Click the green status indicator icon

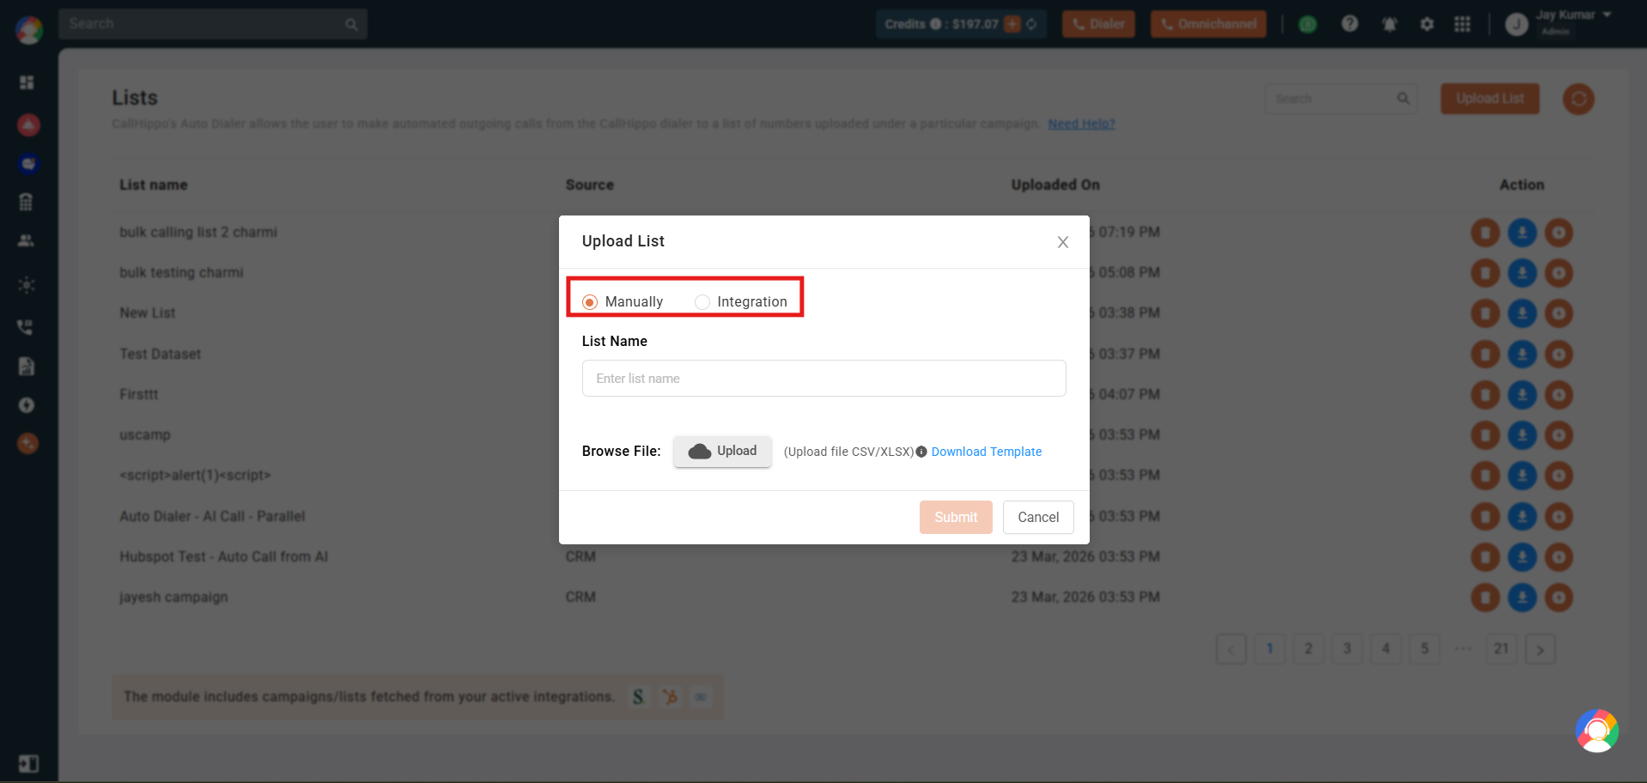pos(1307,25)
